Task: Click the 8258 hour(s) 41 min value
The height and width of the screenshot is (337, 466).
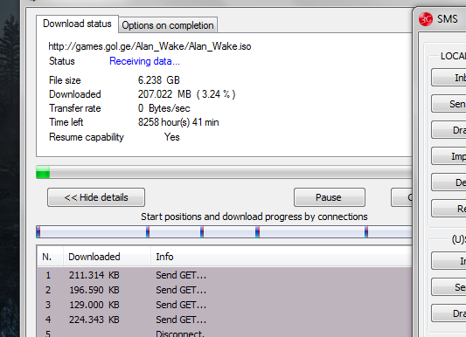Action: tap(178, 122)
